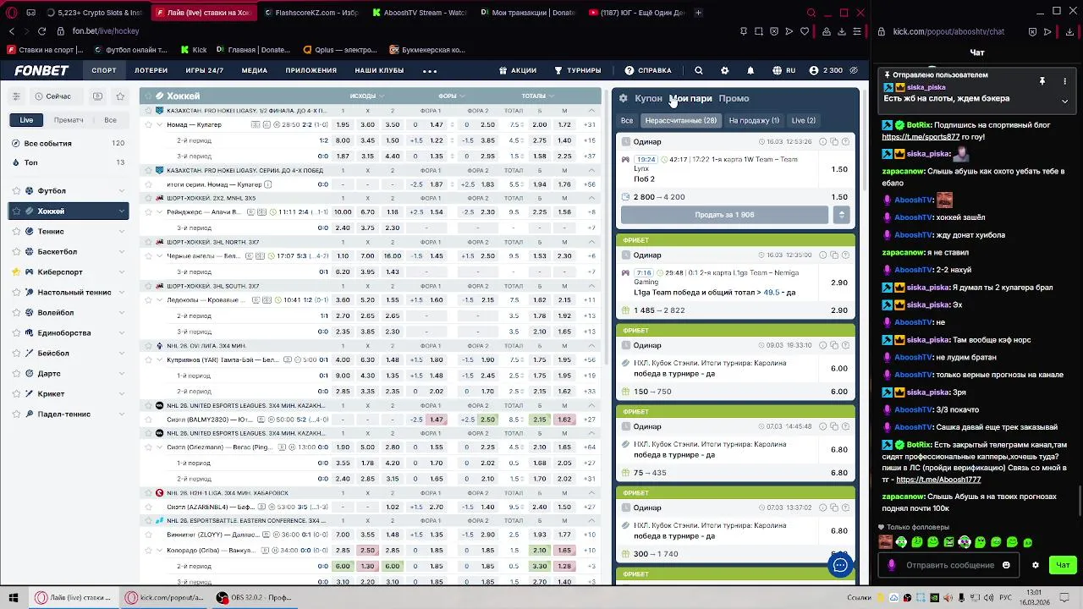The height and width of the screenshot is (609, 1083).
Task: Expand the Киберспорт category chevron
Action: (122, 272)
